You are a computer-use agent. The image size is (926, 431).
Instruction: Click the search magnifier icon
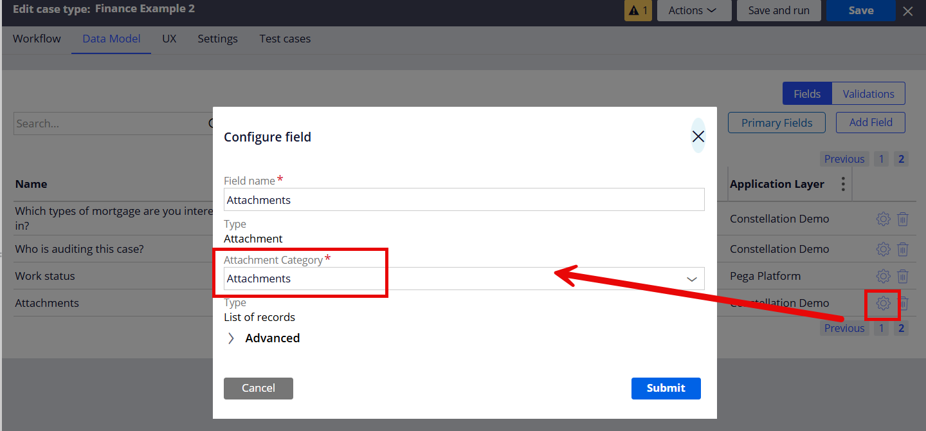[212, 123]
